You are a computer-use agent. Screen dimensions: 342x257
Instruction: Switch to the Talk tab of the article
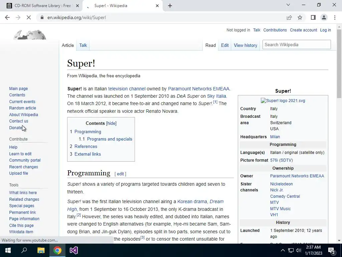83,45
